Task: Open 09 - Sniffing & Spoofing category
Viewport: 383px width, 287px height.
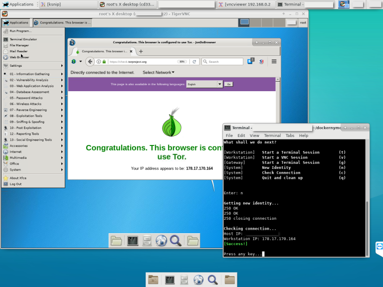Action: [33, 122]
